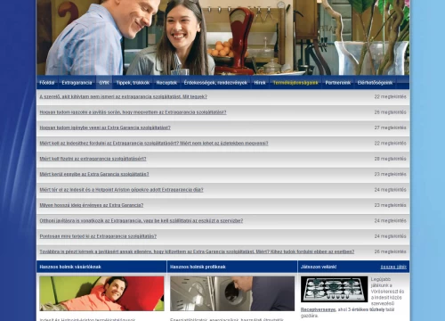Open the yellow Terméktulajdonságaink menu item
The image size is (445, 321).
point(295,83)
